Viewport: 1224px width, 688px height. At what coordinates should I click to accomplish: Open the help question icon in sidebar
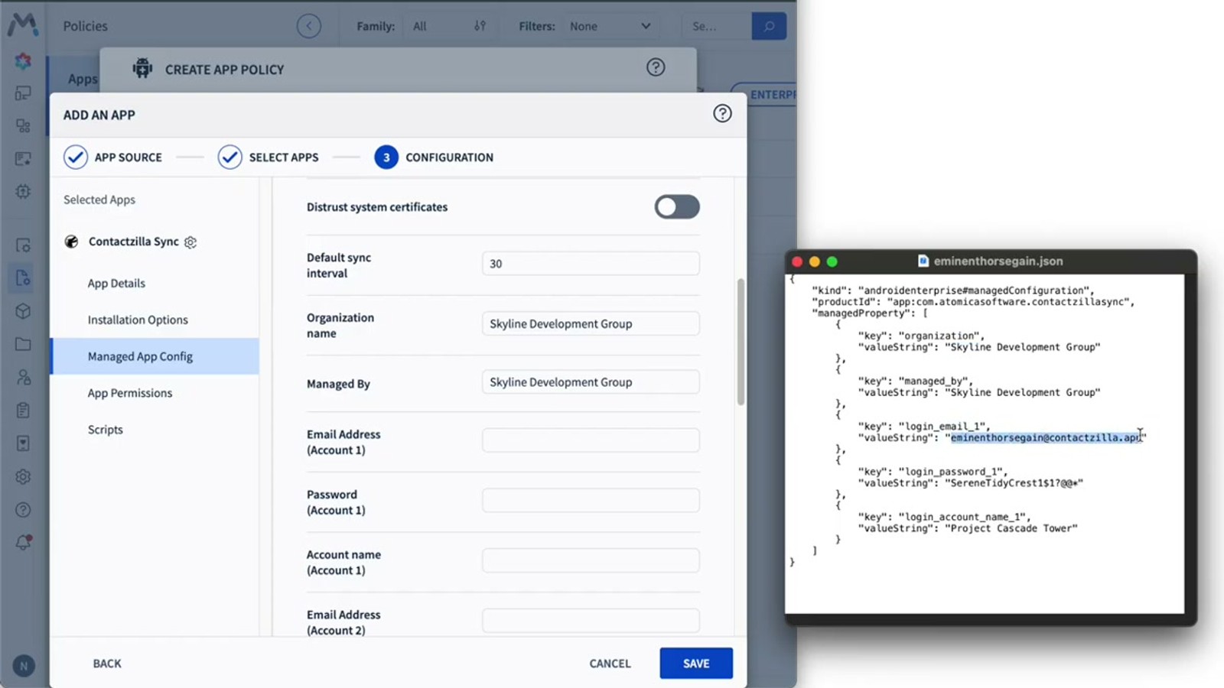click(23, 509)
